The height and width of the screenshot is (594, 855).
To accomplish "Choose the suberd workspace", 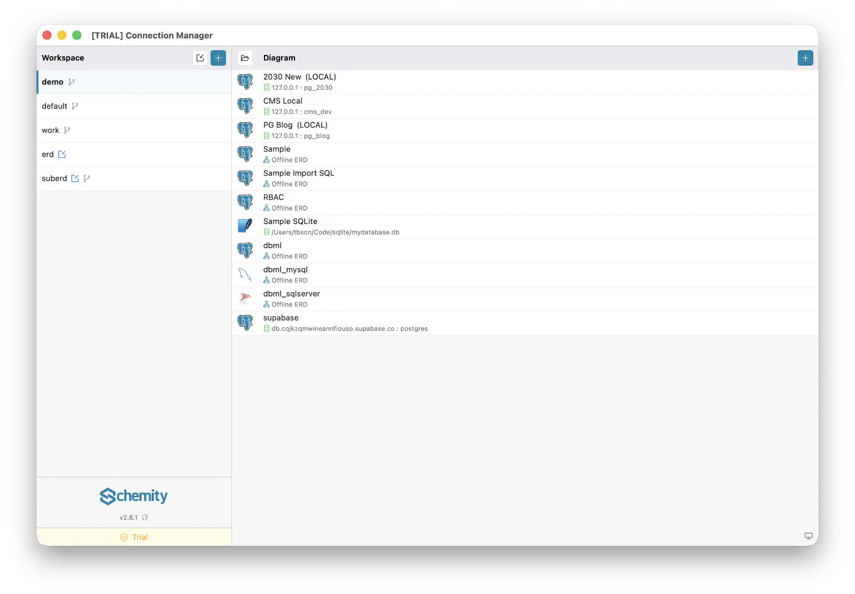I will coord(134,178).
